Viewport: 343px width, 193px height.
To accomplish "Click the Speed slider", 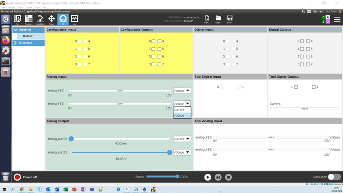I will point(162,177).
